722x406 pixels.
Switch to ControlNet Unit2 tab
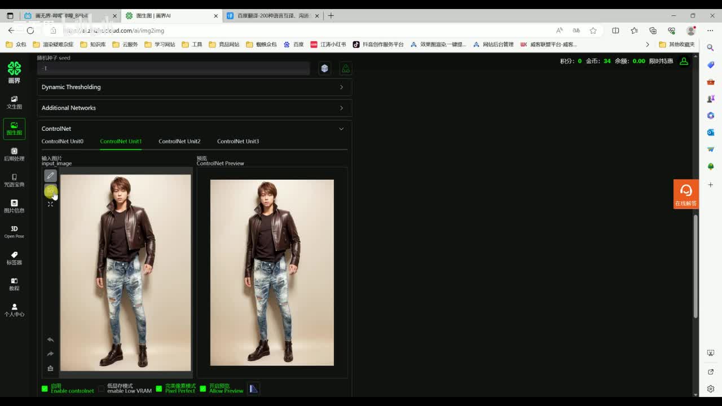click(x=179, y=142)
